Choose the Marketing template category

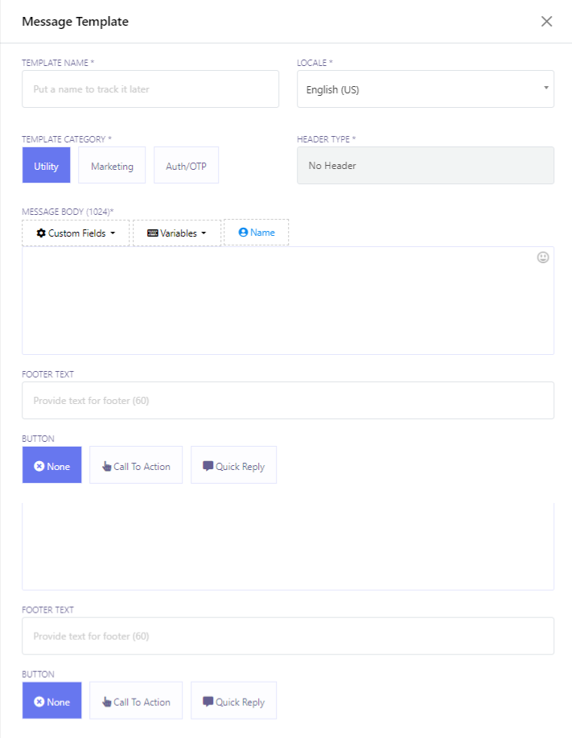click(112, 166)
